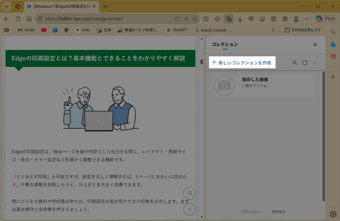The image size is (340, 221).
Task: Open the ChatGPT bookmark
Action: pos(177,30)
